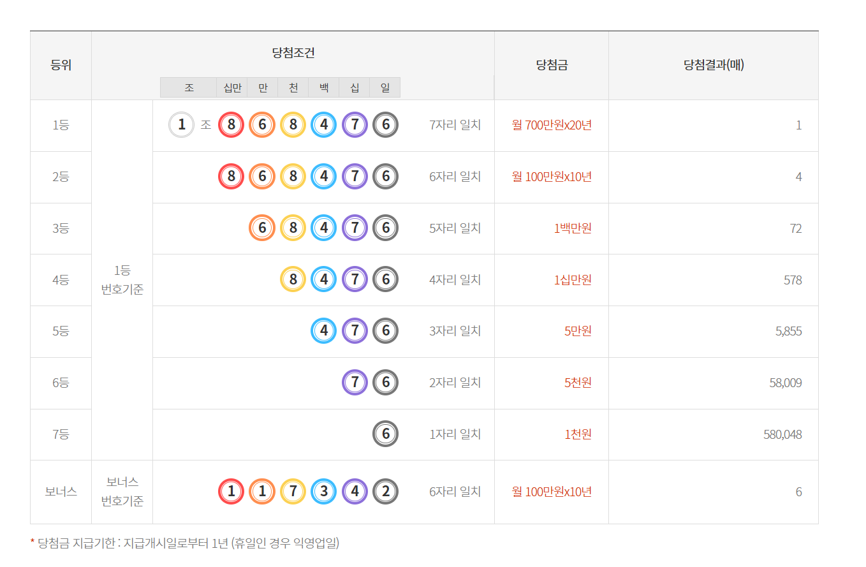The height and width of the screenshot is (567, 866).
Task: Click the prize 5만원
Action: tap(578, 331)
